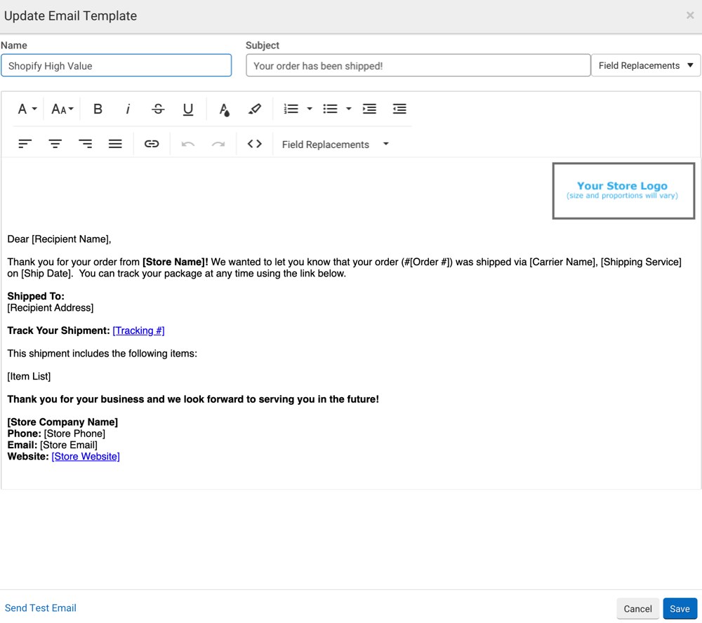702x623 pixels.
Task: Increase the paragraph indent
Action: [369, 109]
